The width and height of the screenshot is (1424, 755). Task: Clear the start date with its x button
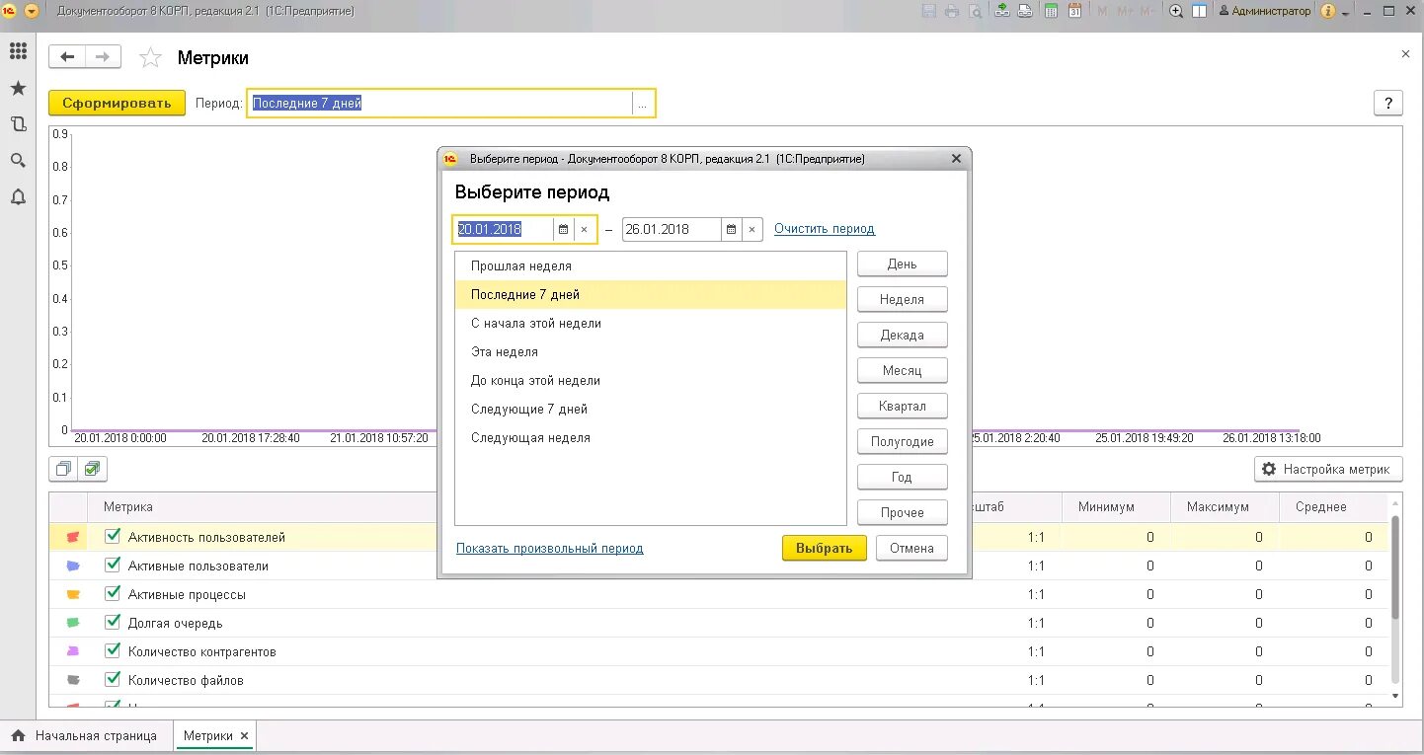tap(584, 229)
